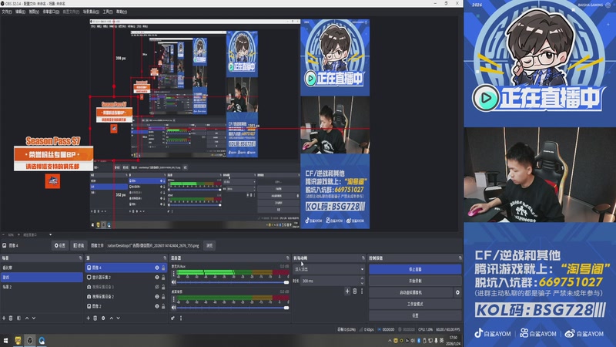Click the 停止直播 stop streaming button

click(x=415, y=269)
